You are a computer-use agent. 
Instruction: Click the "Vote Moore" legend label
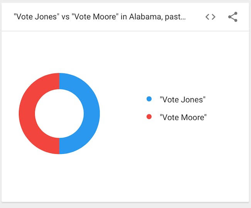[183, 117]
